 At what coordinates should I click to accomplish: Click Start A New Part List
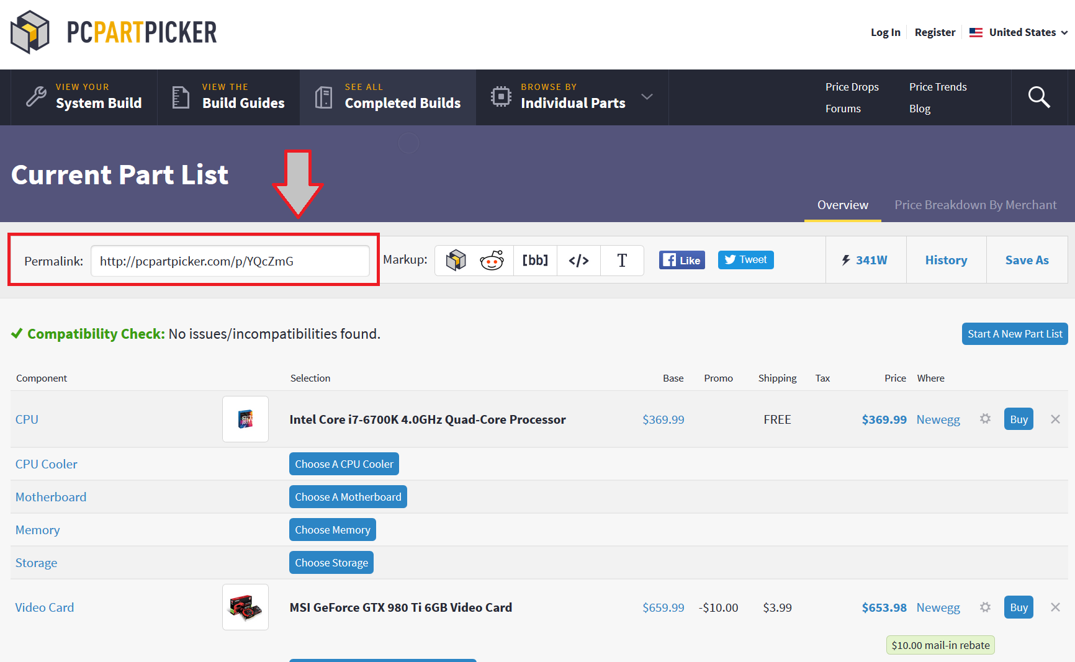tap(1015, 334)
